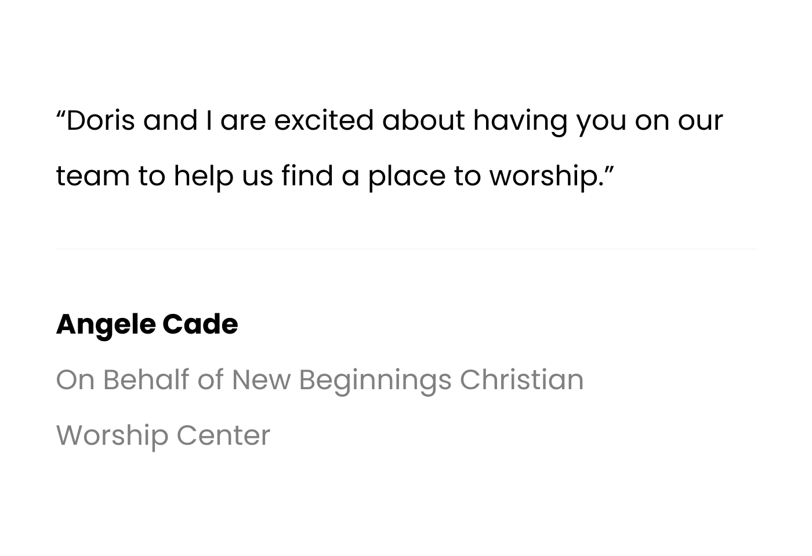The width and height of the screenshot is (812, 556).
Task: Click the author name Angele Cade
Action: pos(147,324)
